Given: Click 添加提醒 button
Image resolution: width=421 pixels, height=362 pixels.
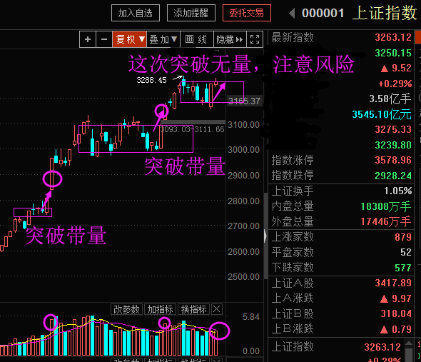Looking at the screenshot, I should 191,13.
